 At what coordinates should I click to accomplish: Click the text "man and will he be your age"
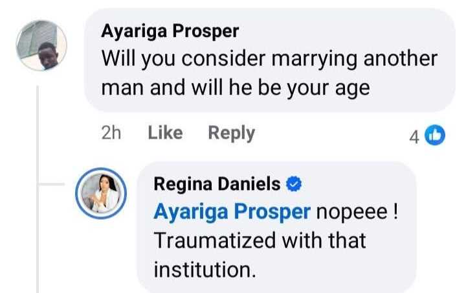pyautogui.click(x=236, y=87)
